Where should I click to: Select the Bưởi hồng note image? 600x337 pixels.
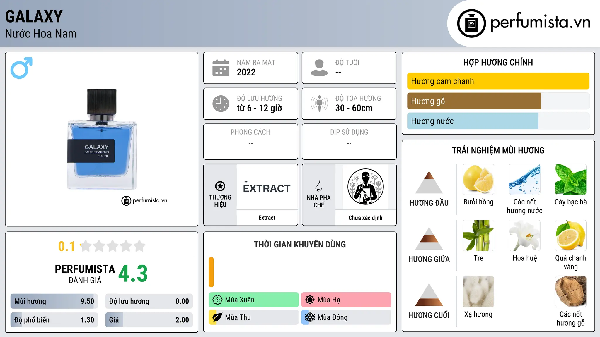point(478,179)
